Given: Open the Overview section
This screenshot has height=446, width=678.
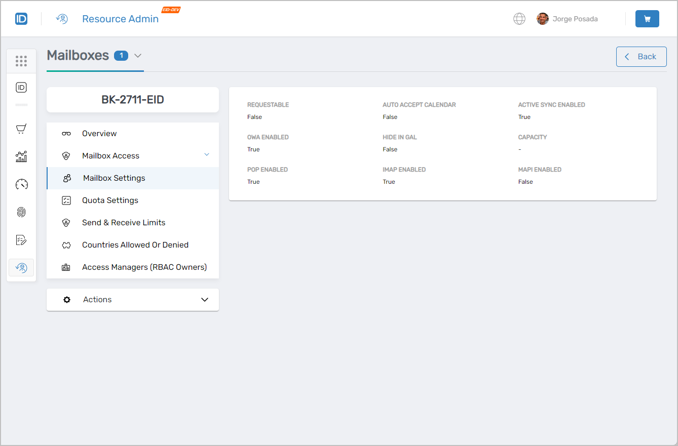Looking at the screenshot, I should click(99, 134).
